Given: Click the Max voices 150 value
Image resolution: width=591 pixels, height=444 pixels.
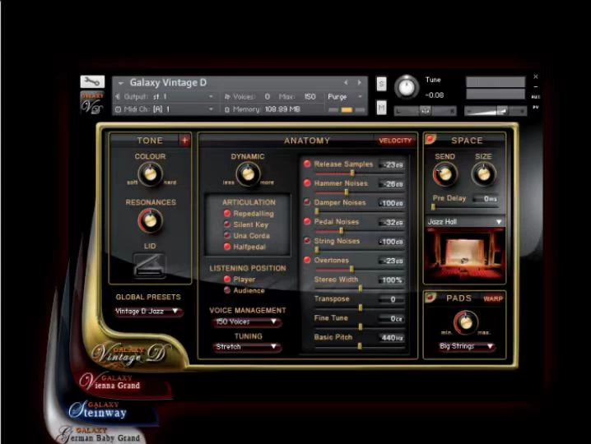Looking at the screenshot, I should (x=309, y=97).
